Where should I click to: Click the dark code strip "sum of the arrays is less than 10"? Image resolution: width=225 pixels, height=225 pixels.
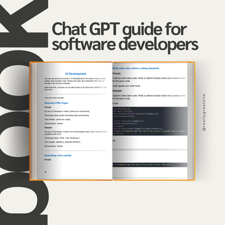[x=150, y=165]
